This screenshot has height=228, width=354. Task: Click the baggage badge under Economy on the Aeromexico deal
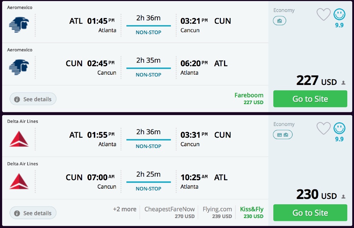pyautogui.click(x=279, y=21)
